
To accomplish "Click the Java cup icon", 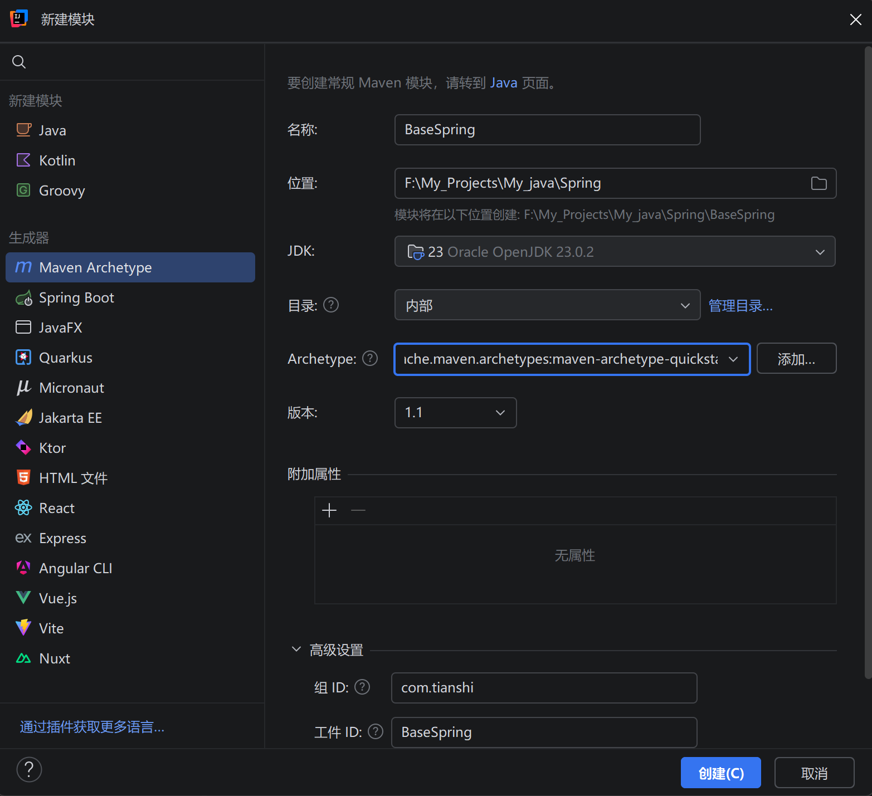I will [x=23, y=130].
